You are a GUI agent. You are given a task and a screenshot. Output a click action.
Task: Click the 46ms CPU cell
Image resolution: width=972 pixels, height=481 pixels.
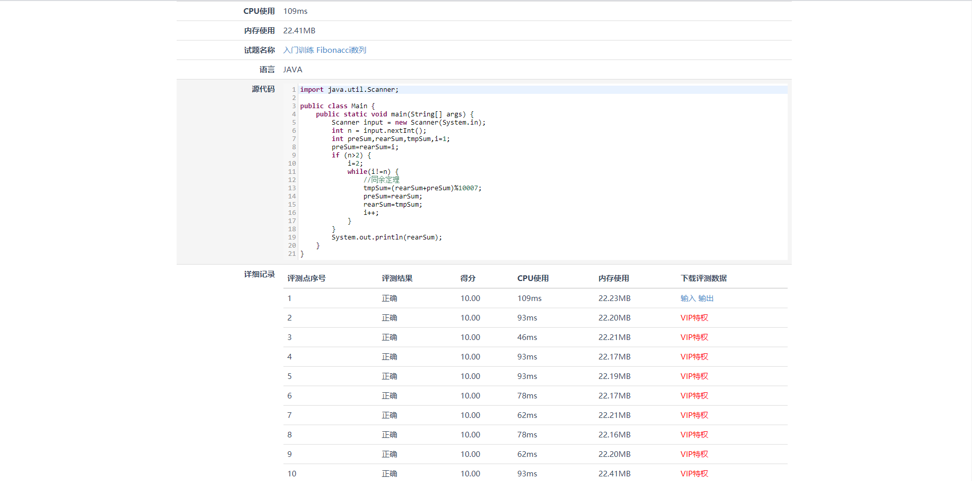click(x=527, y=337)
